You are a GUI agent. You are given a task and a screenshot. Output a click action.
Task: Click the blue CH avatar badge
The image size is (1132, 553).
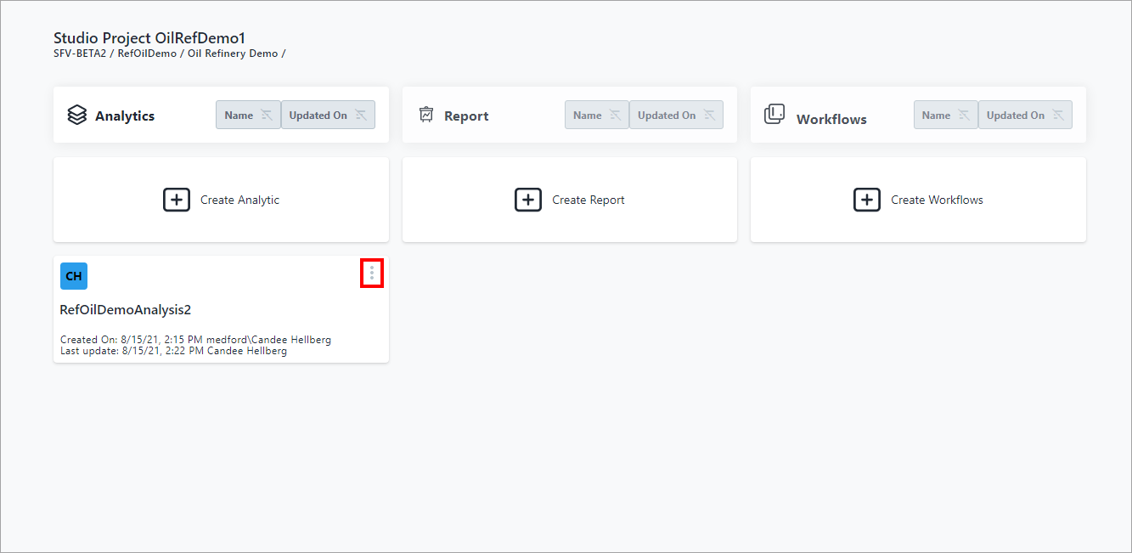(74, 276)
